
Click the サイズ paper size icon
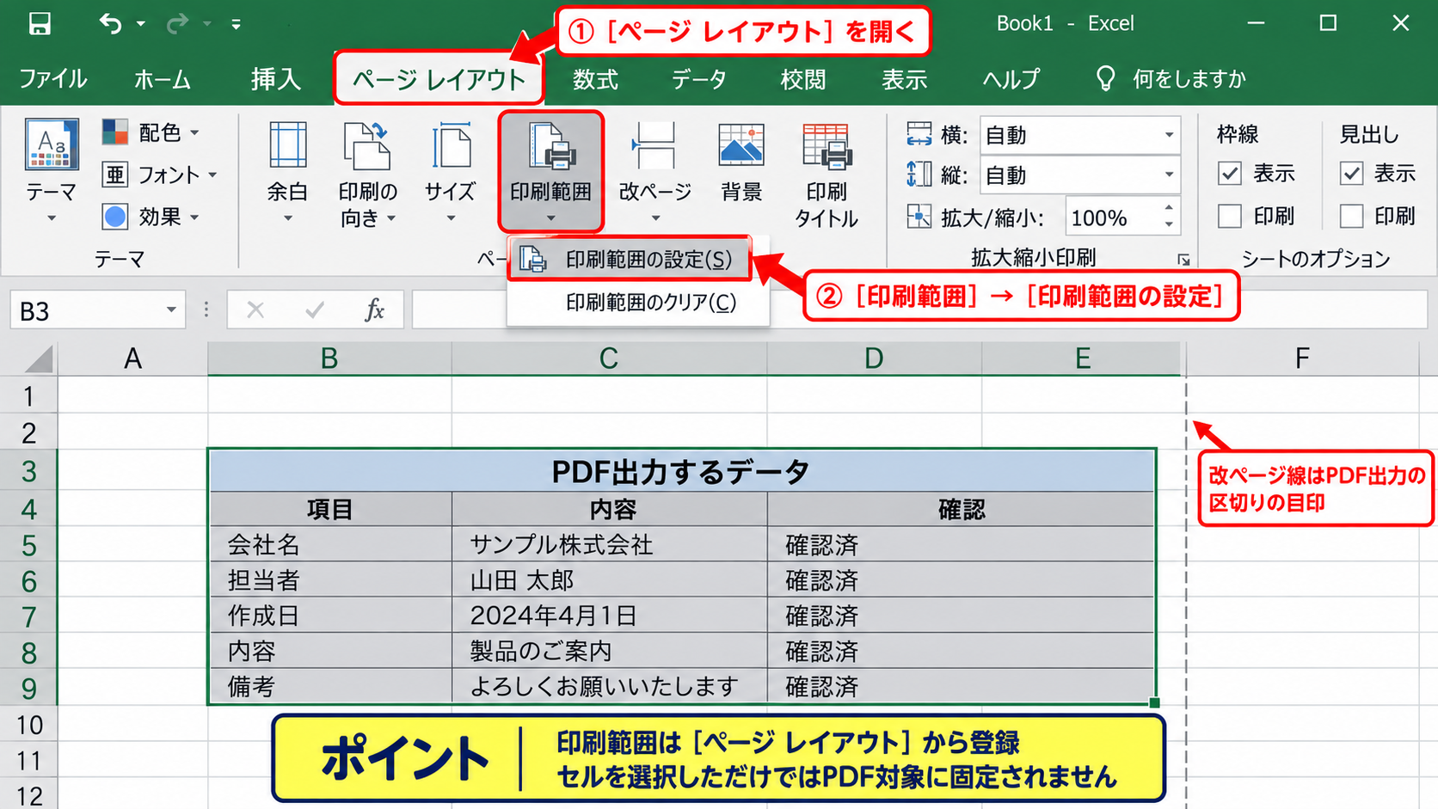click(451, 144)
